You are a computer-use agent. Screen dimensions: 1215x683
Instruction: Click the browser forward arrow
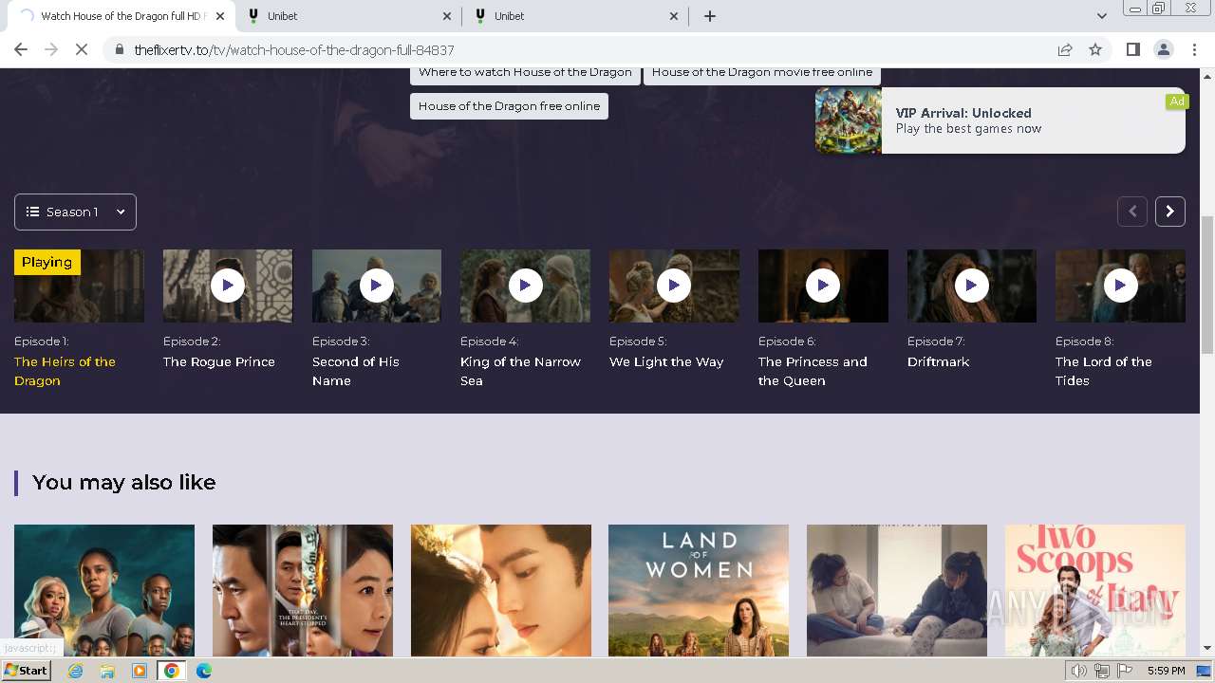(51, 49)
